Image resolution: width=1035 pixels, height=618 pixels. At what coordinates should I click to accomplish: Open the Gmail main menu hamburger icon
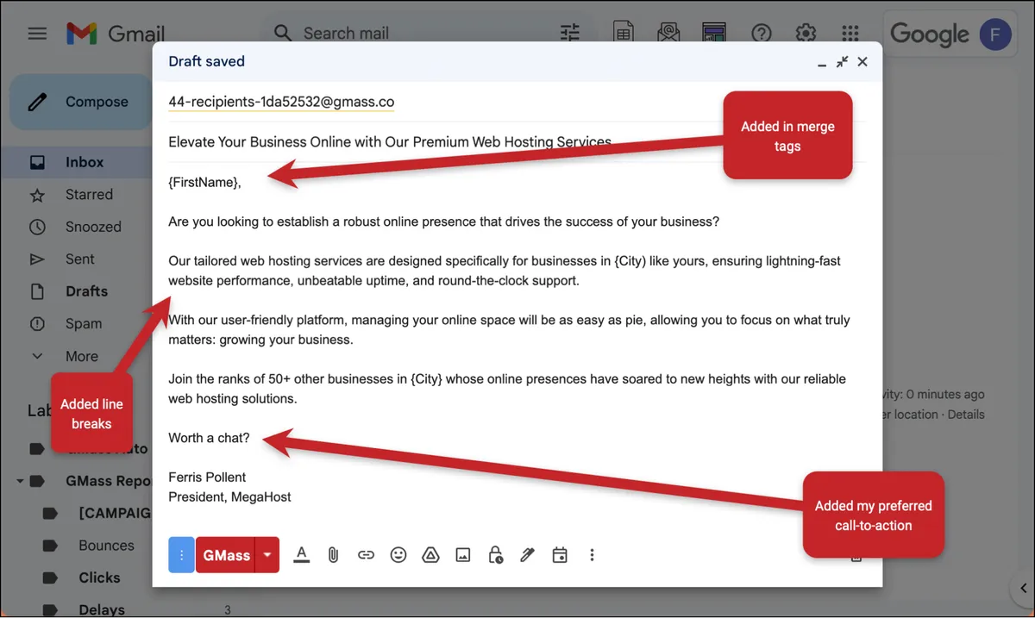pos(37,34)
